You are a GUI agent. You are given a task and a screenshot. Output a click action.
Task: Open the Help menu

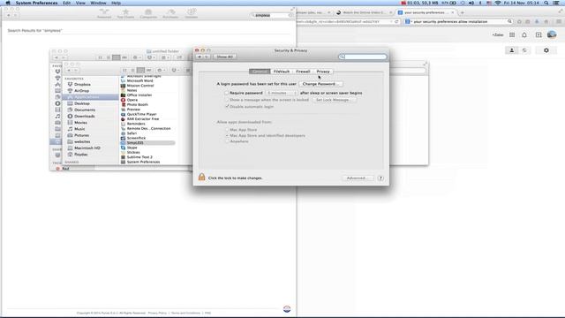(116, 3)
